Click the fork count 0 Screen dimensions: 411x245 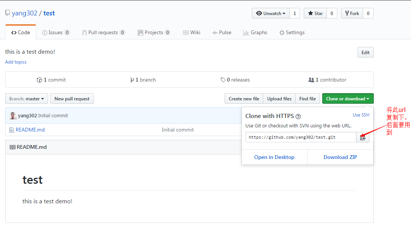pos(368,14)
